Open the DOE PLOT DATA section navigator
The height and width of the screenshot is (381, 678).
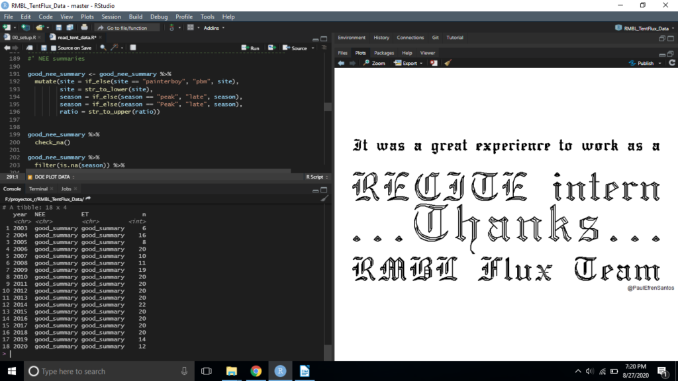point(52,177)
